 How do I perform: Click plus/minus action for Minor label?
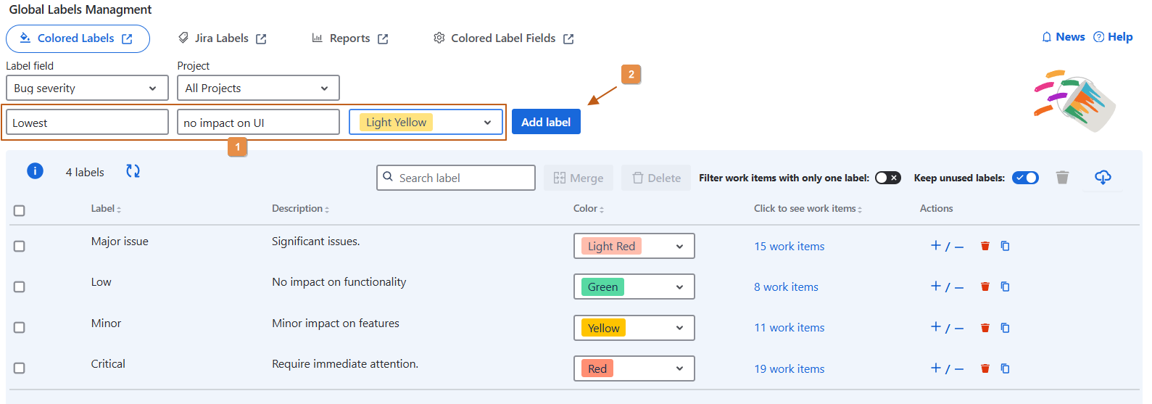(946, 328)
